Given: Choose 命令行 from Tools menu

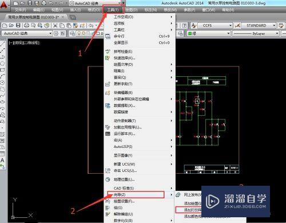Looking at the screenshot, I should tap(140, 36).
